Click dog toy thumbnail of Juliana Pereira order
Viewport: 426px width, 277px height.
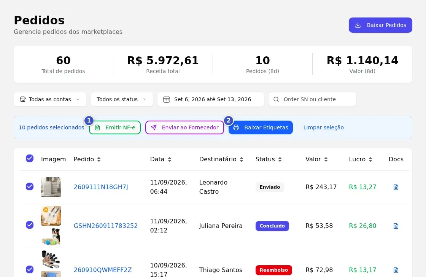click(51, 236)
